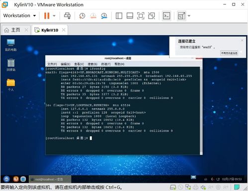Click the lo: flags=73 LOOPBACK line

click(x=88, y=105)
